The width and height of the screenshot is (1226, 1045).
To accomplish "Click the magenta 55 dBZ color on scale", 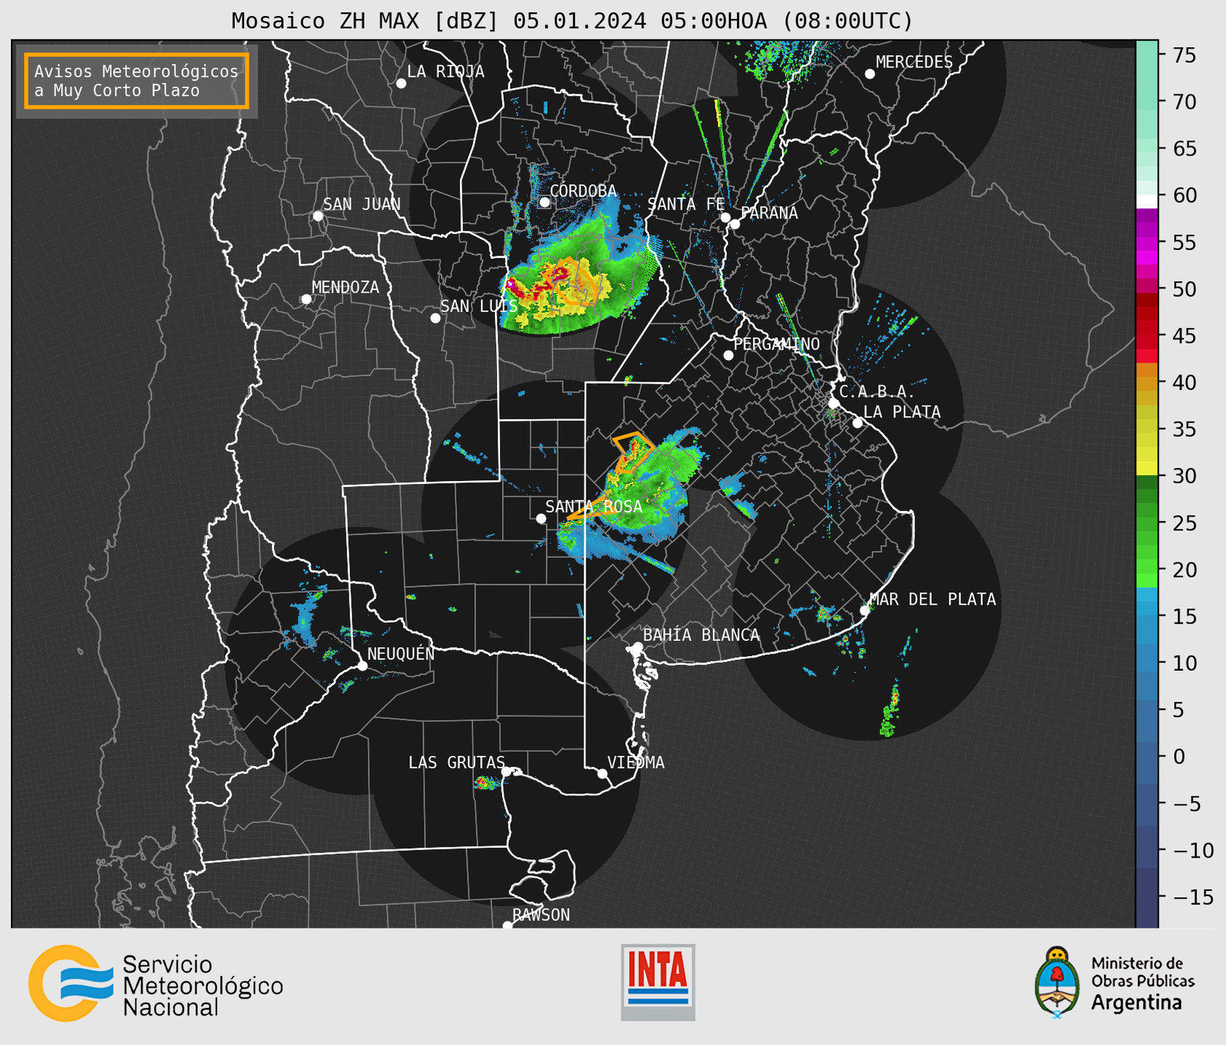I will point(1147,243).
